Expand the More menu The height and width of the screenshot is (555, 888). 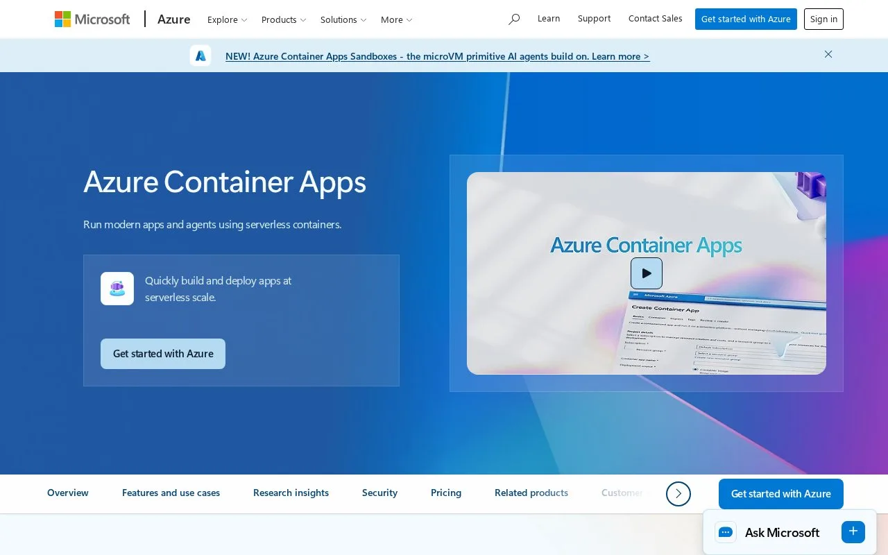(x=397, y=19)
